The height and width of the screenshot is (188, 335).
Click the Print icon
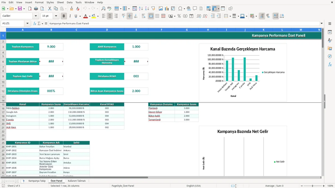point(36,9)
